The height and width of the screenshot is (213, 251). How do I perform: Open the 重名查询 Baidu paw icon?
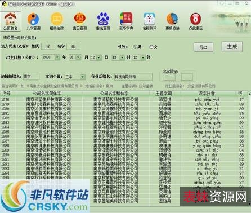pos(103,21)
